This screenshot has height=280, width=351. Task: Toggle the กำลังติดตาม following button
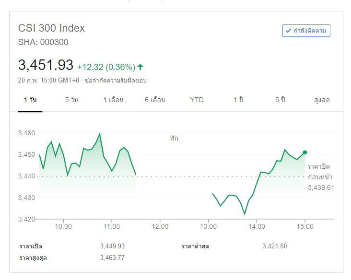[x=306, y=31]
